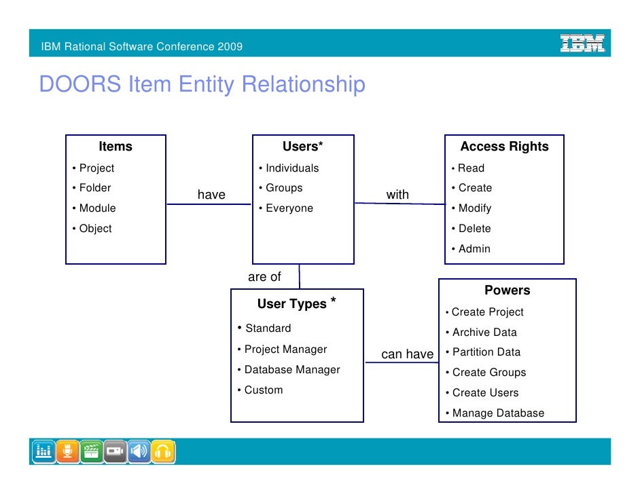Click the yellow headphones icon

[163, 452]
